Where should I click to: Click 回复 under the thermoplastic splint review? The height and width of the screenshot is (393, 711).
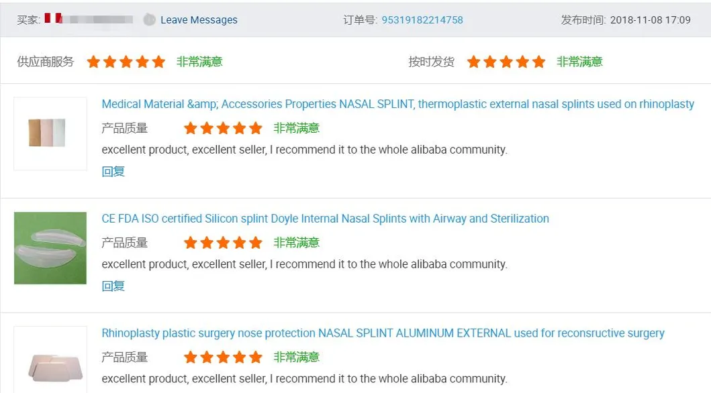pyautogui.click(x=113, y=172)
